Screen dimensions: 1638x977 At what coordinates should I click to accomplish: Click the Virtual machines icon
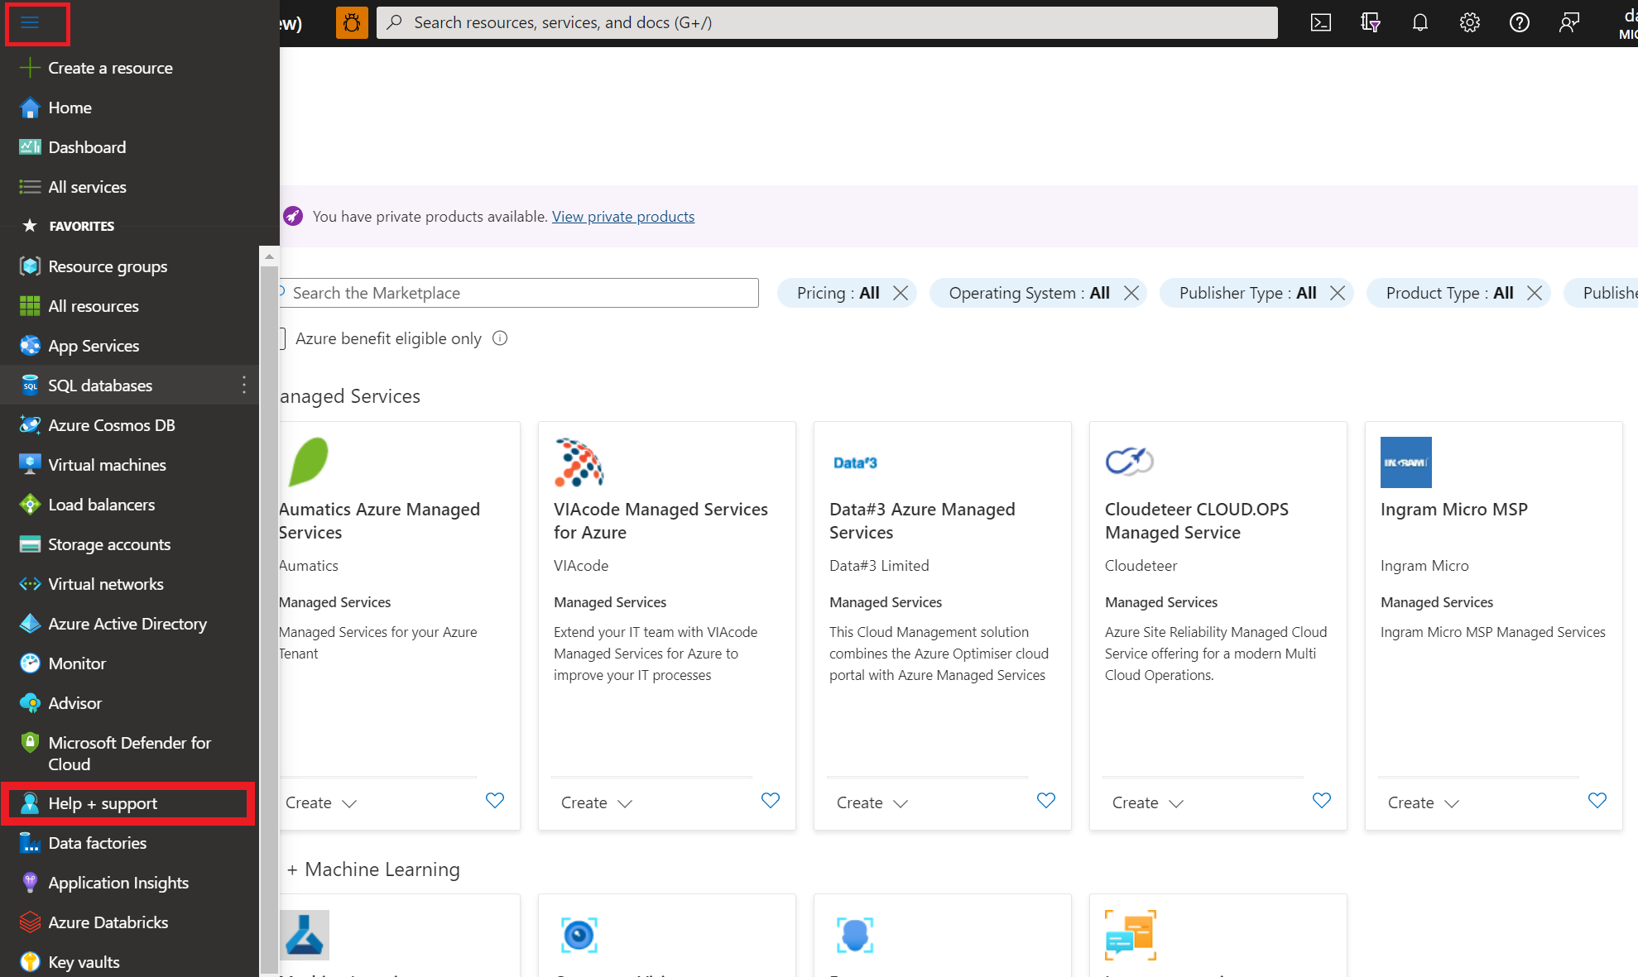[28, 464]
